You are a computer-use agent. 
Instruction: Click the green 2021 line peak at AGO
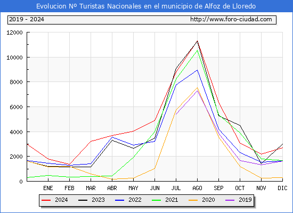(x=197, y=50)
